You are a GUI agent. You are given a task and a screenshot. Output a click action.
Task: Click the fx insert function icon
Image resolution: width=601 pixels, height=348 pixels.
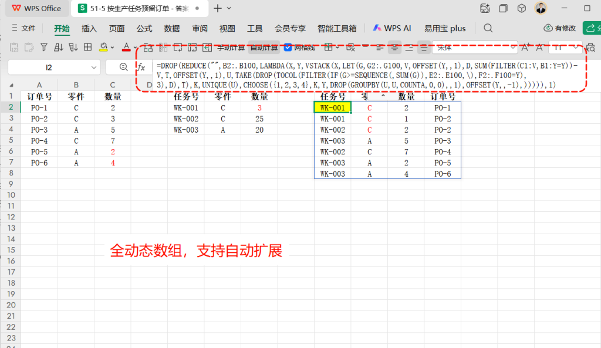141,67
